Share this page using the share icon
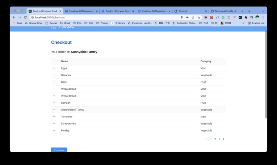The width and height of the screenshot is (277, 165). 193,17
